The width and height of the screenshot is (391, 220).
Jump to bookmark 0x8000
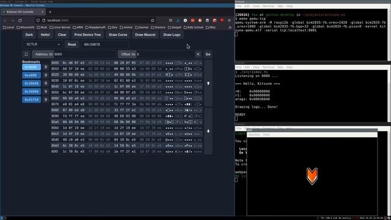pos(31,67)
